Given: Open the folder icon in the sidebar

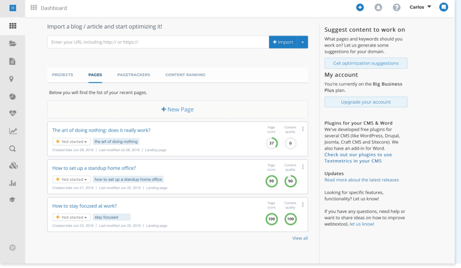Looking at the screenshot, I should 13,44.
